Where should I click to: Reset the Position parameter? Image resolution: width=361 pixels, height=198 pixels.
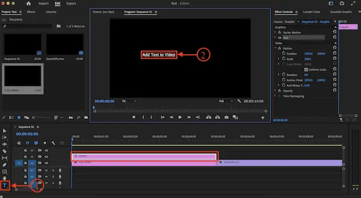(x=334, y=53)
